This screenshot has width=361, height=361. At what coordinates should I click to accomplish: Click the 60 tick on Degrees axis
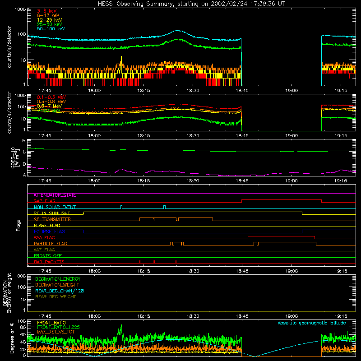point(23,334)
